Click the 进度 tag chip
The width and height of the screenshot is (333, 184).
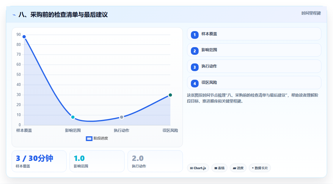click(238, 168)
